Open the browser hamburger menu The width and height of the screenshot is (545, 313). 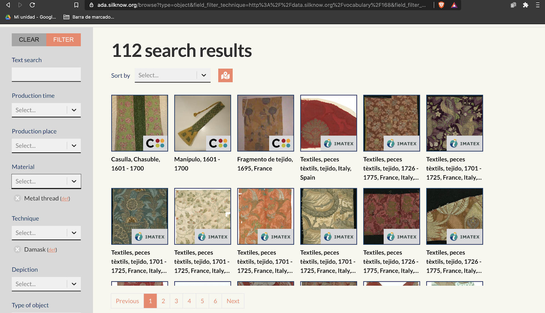(538, 5)
